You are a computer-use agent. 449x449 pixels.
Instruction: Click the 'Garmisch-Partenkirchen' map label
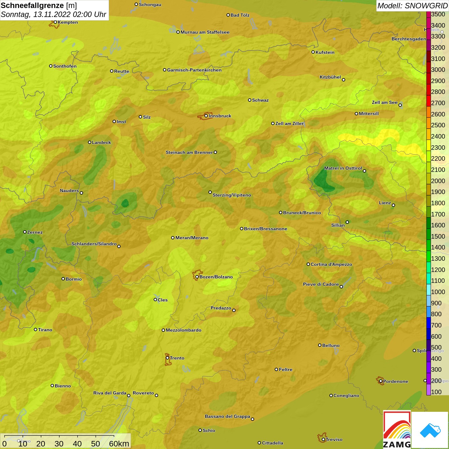[x=194, y=70]
